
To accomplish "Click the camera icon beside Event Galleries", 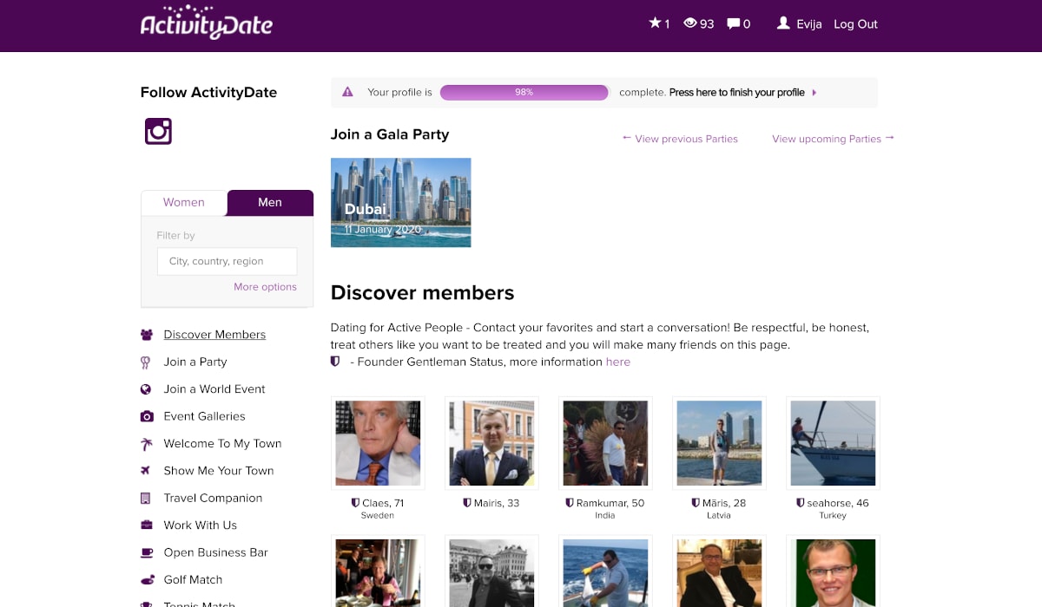I will (146, 416).
